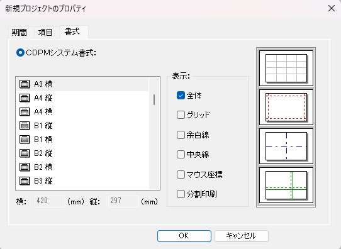Screen dimensions: 341x249
Task: Enable the 中央線 checkbox
Action: [x=181, y=154]
